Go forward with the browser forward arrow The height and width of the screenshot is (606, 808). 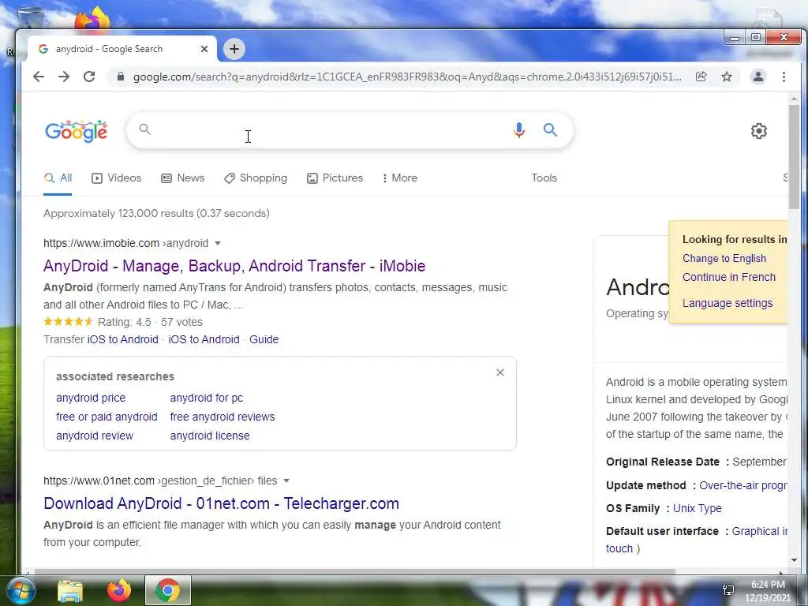[x=64, y=77]
